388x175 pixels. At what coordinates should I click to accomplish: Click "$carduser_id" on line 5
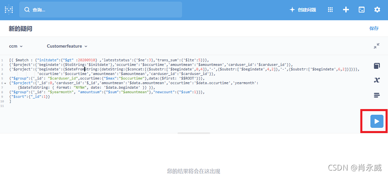(63, 79)
